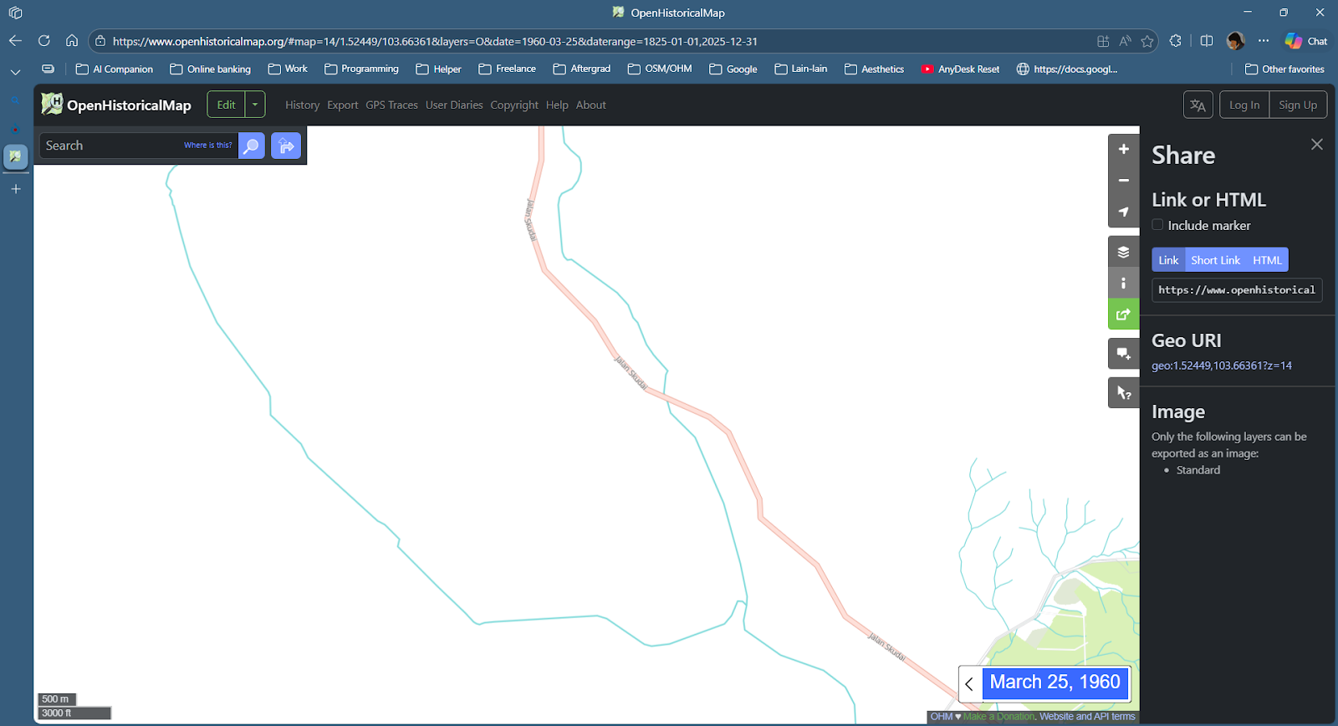
Task: Open the Make a Donation link
Action: tap(999, 717)
